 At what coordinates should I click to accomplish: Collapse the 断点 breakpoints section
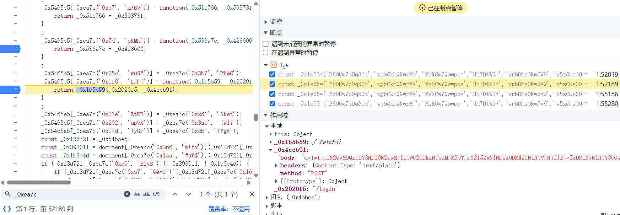266,33
